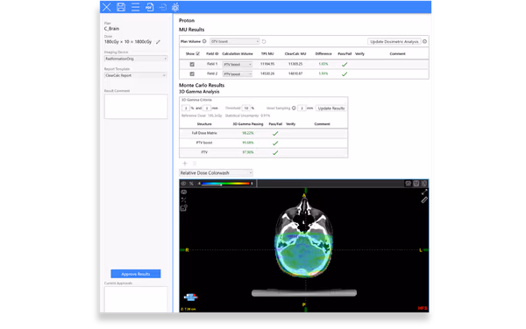The height and width of the screenshot is (329, 526).
Task: Open the Imaging Device dropdown
Action: pyautogui.click(x=136, y=59)
